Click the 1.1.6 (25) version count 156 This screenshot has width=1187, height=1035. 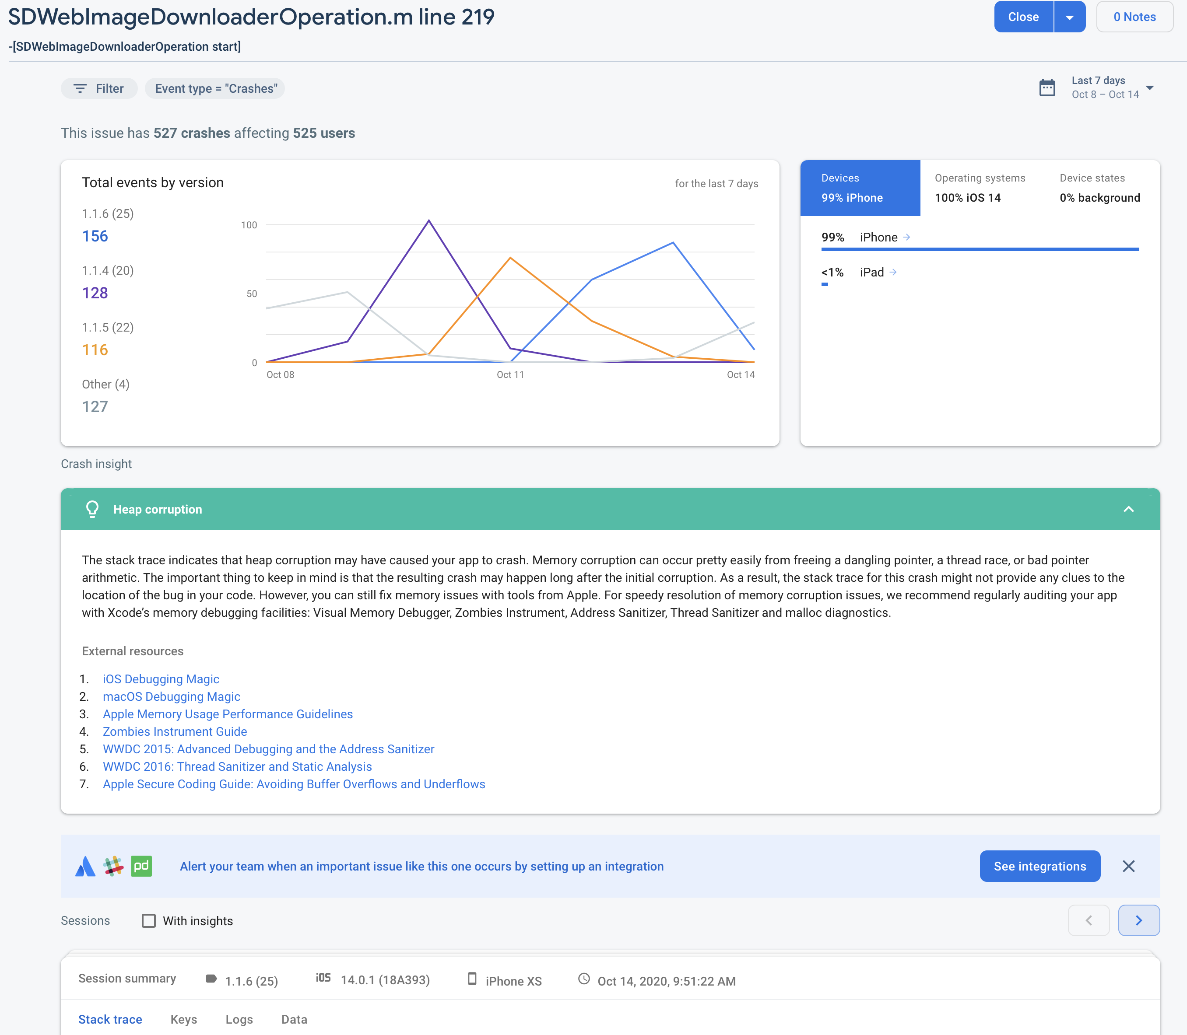[95, 236]
